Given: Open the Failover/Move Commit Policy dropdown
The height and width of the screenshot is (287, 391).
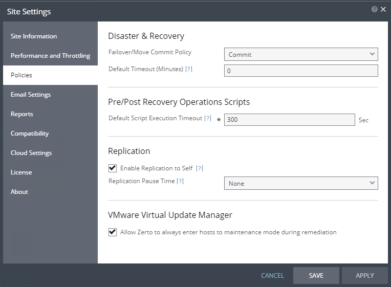Looking at the screenshot, I should [301, 54].
